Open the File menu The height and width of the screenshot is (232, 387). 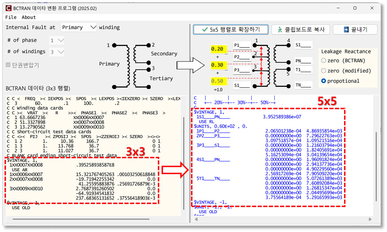tap(11, 17)
